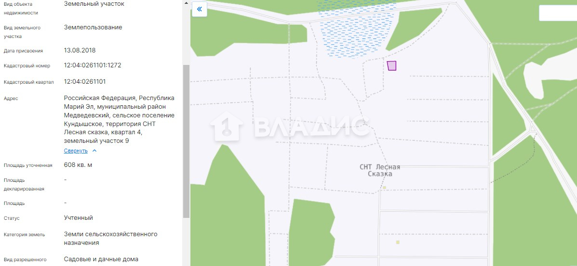Click the white box in map's top-right corner
The width and height of the screenshot is (577, 266).
558,13
